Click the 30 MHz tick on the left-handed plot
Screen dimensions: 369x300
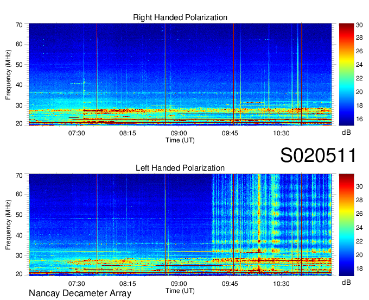[19, 255]
